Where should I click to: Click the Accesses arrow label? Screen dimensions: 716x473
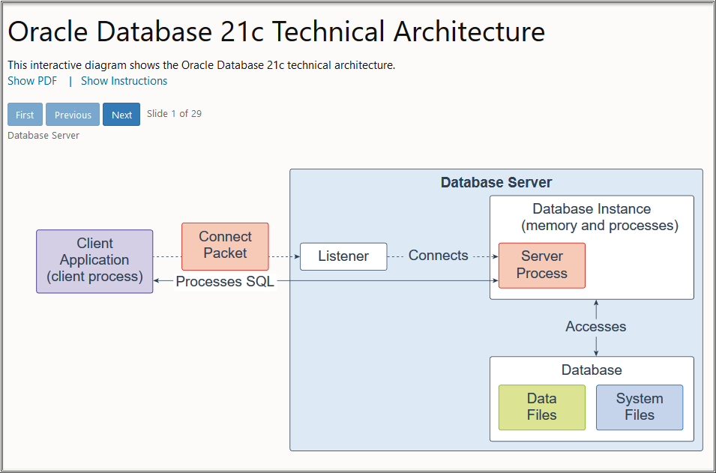pyautogui.click(x=596, y=327)
